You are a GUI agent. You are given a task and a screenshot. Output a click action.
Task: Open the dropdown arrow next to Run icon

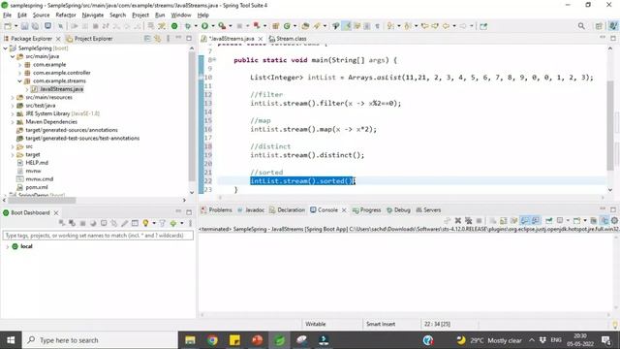tap(212, 26)
